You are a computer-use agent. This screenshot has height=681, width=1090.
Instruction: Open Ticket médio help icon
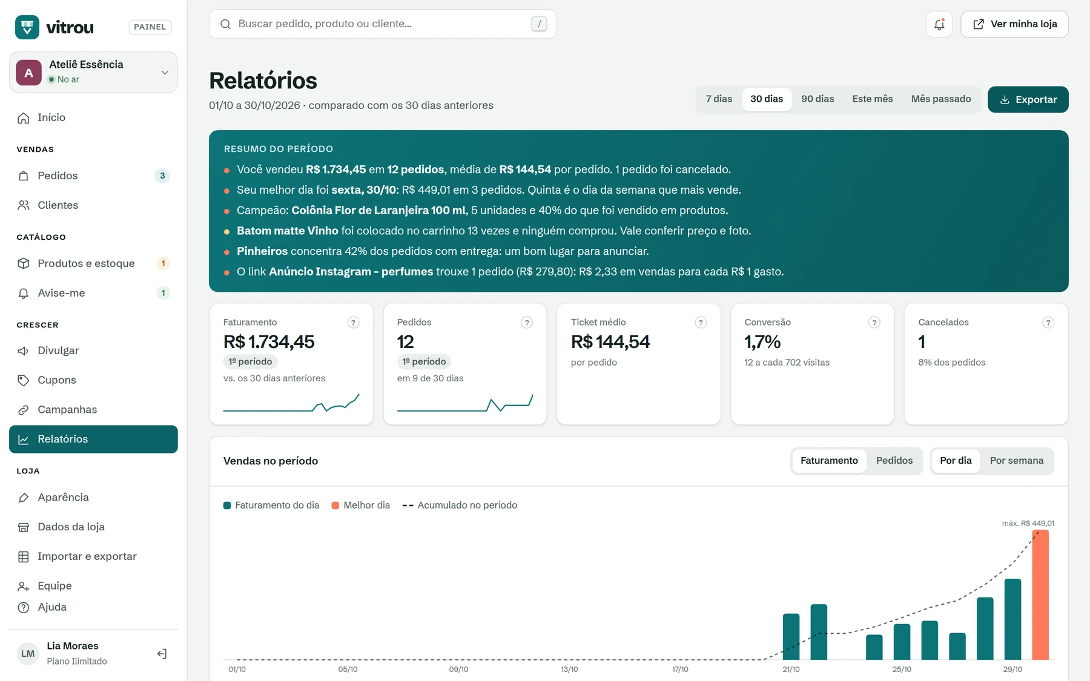701,323
